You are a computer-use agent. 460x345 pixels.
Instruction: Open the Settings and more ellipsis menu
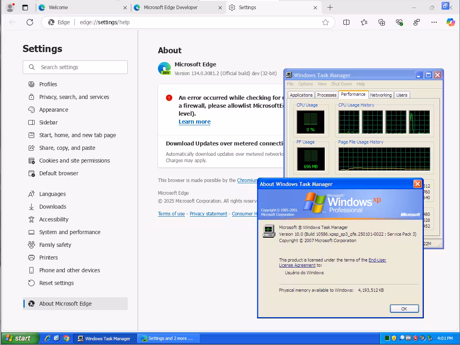click(434, 22)
